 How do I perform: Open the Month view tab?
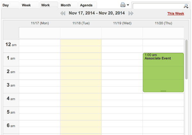pos(66,5)
